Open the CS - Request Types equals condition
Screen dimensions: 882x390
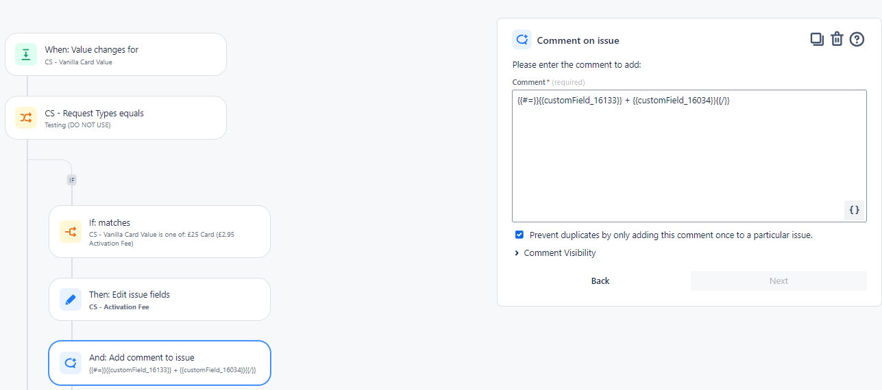pos(116,118)
